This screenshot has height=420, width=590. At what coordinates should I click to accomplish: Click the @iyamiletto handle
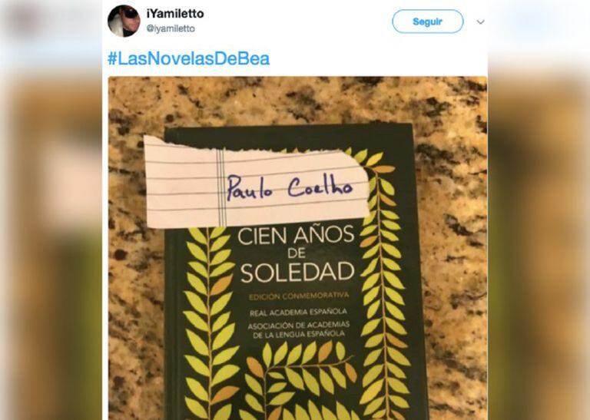pyautogui.click(x=171, y=28)
